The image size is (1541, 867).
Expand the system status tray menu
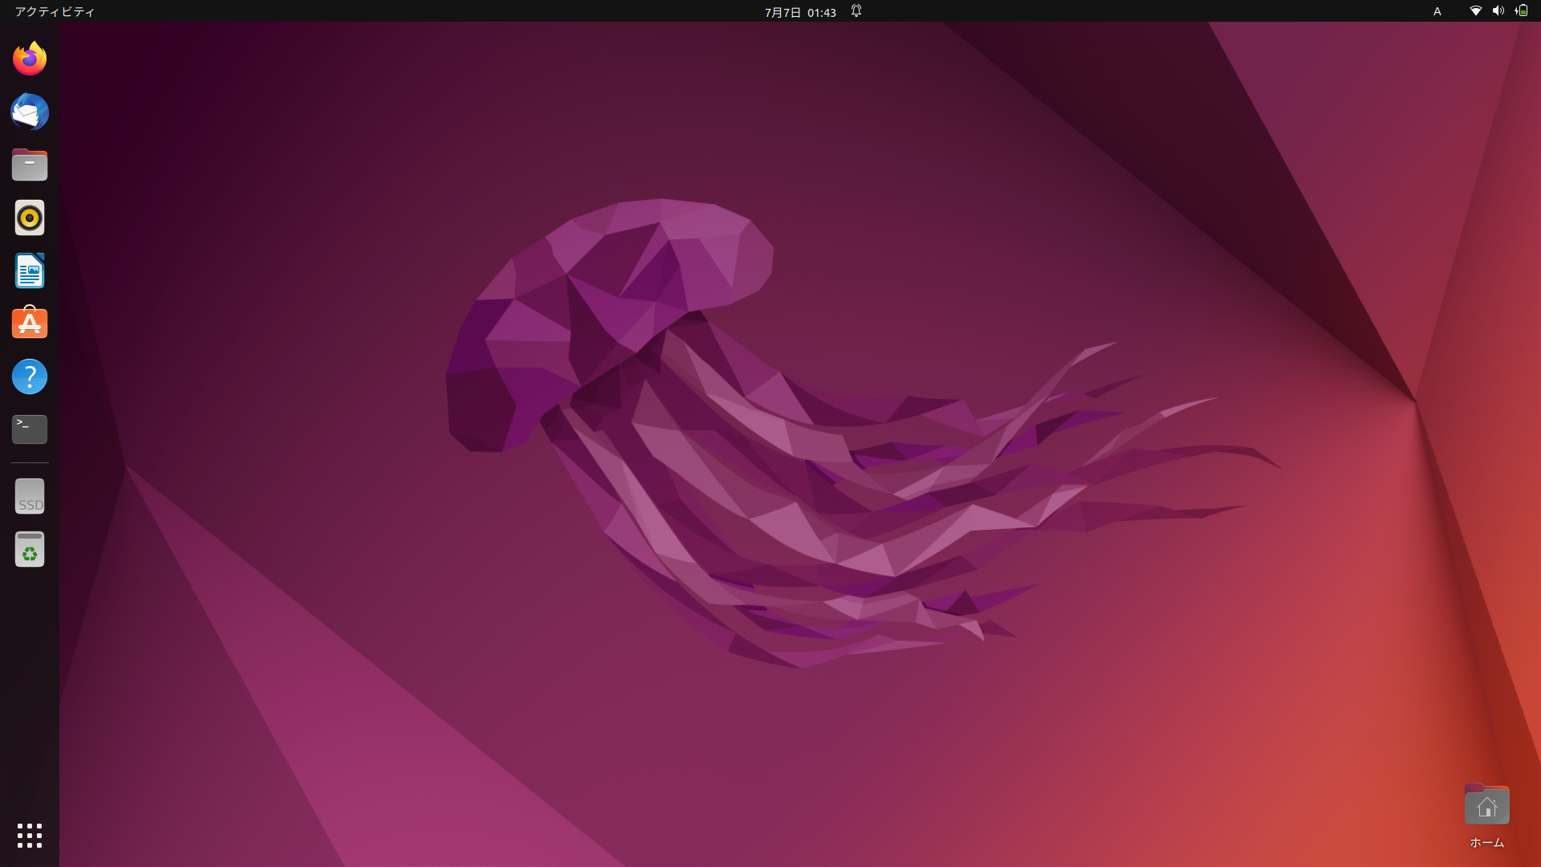coord(1499,11)
